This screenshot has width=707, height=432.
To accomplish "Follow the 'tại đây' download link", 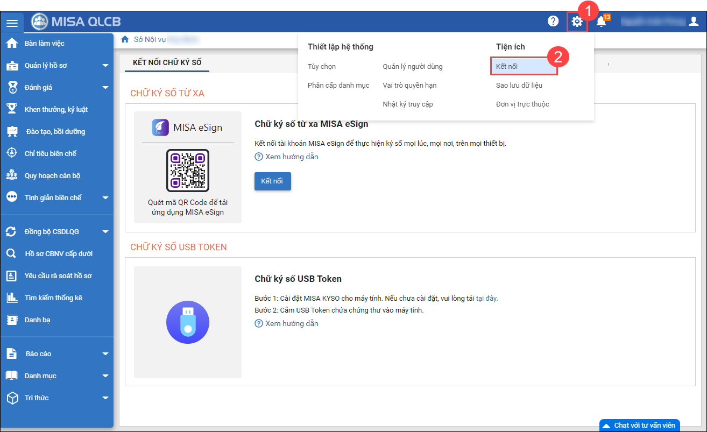I will (486, 298).
